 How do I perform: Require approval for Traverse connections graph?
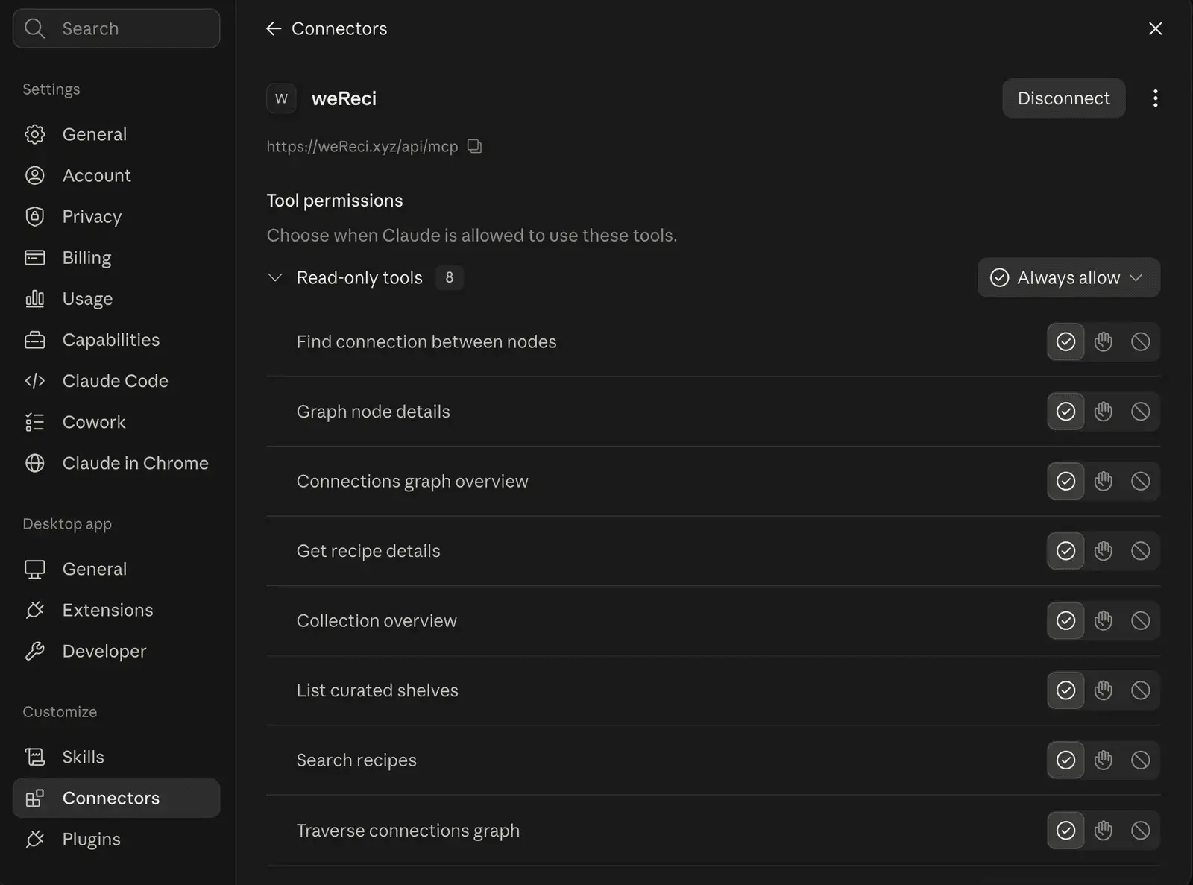1103,830
